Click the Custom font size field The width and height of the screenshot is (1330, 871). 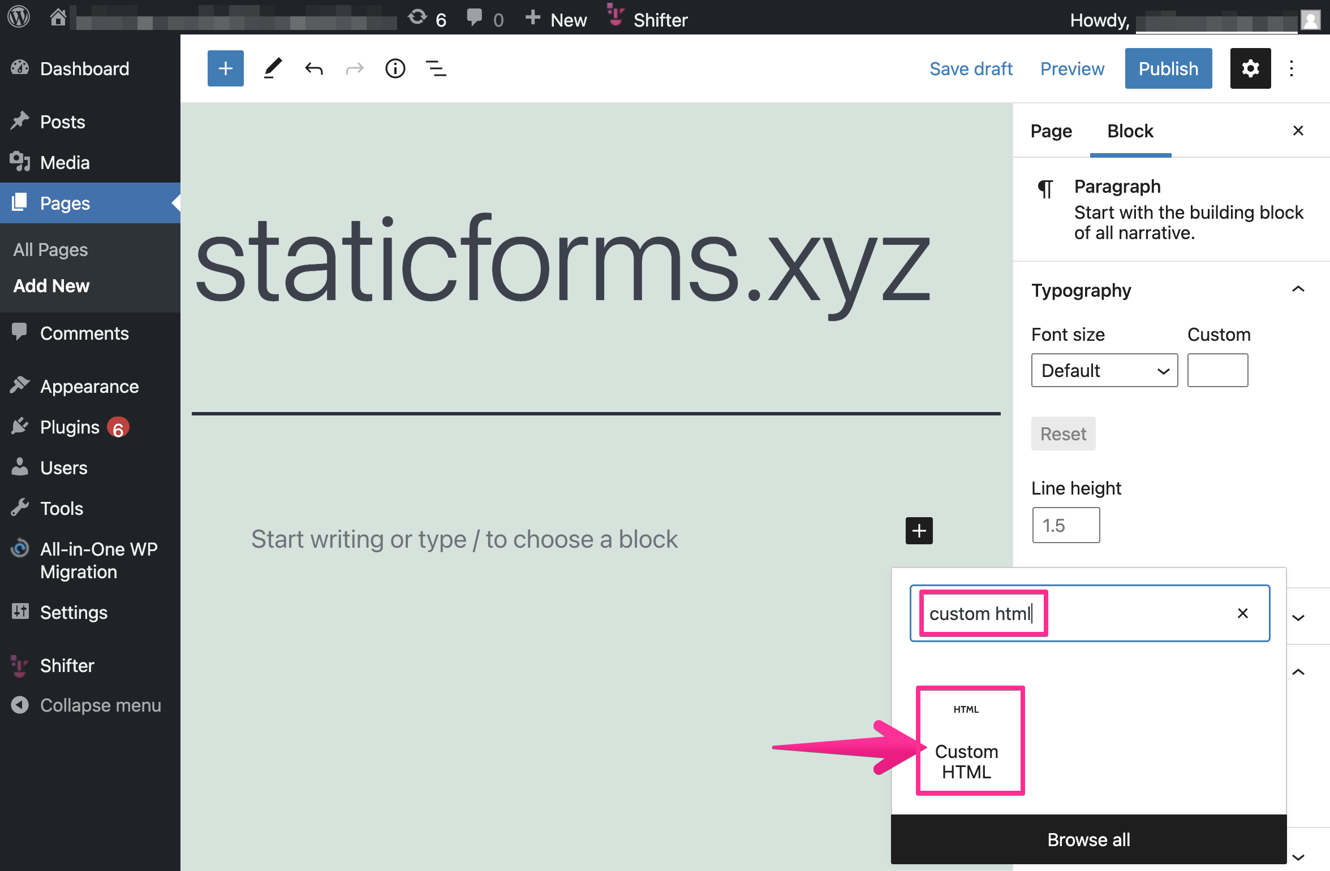tap(1217, 370)
